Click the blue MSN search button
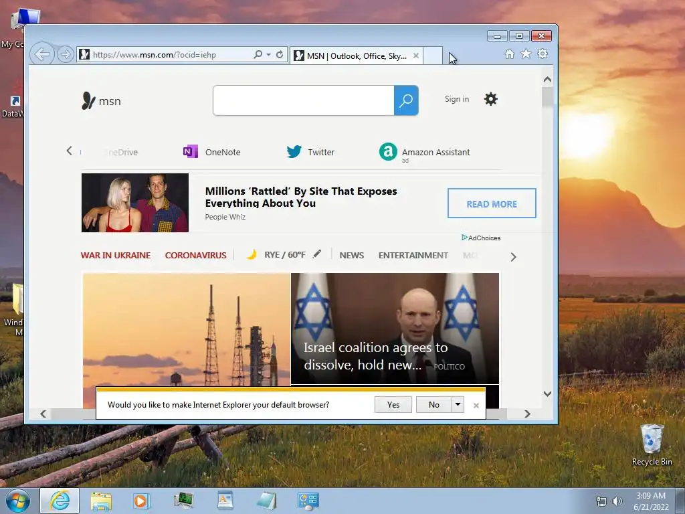Viewport: 685px width, 514px height. (406, 100)
